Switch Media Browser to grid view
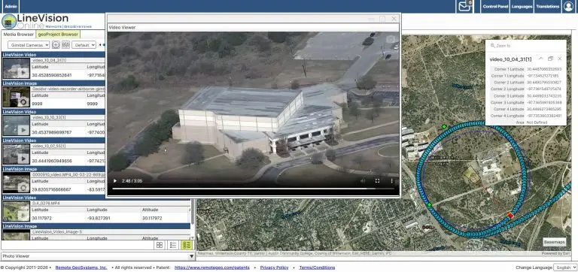The height and width of the screenshot is (272, 578). [x=160, y=245]
